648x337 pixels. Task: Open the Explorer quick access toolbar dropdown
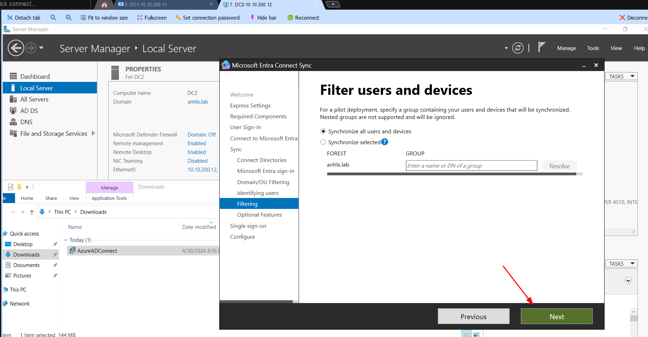coord(27,187)
